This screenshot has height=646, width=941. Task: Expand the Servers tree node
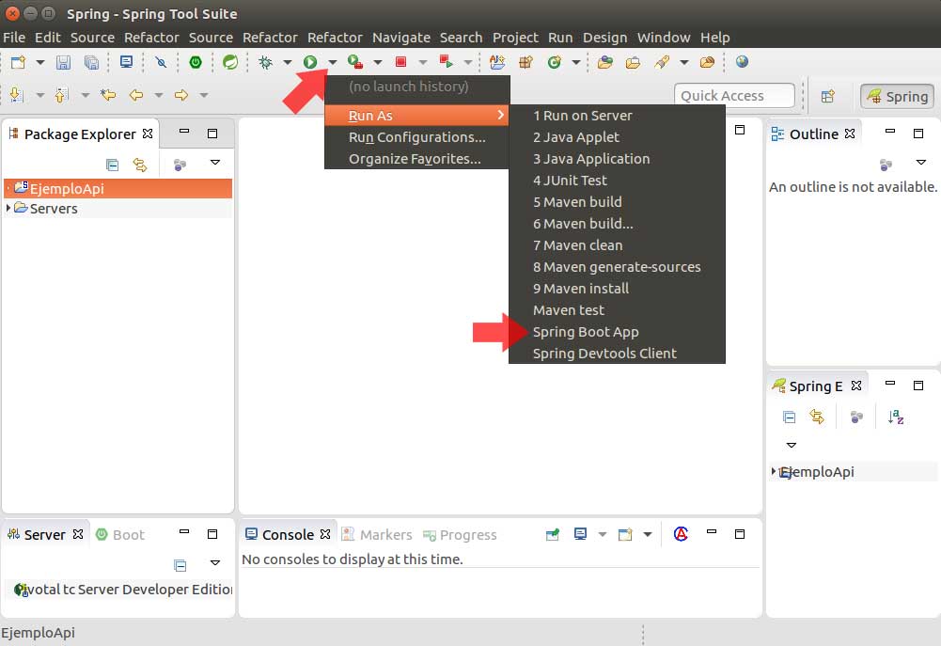[x=8, y=208]
